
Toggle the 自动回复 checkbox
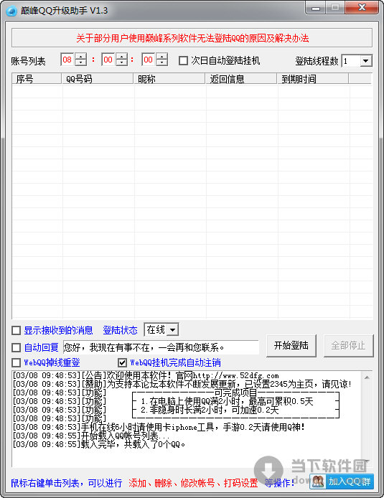[17, 347]
